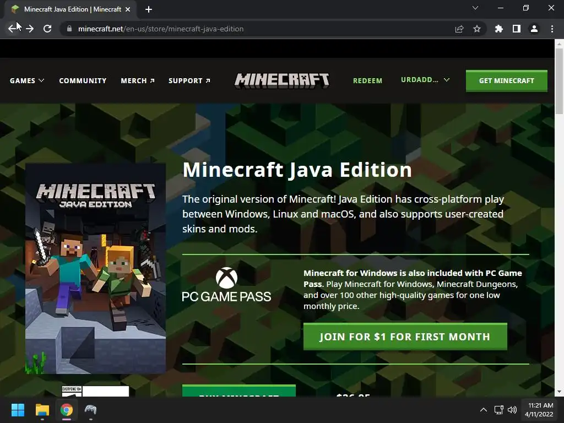Open the Chrome profile avatar
Viewport: 564px width, 423px height.
pos(534,29)
